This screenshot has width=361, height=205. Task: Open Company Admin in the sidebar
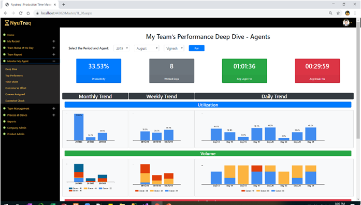17,128
